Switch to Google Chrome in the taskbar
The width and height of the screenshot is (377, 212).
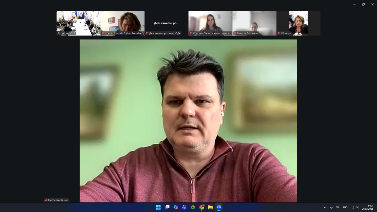tap(202, 207)
